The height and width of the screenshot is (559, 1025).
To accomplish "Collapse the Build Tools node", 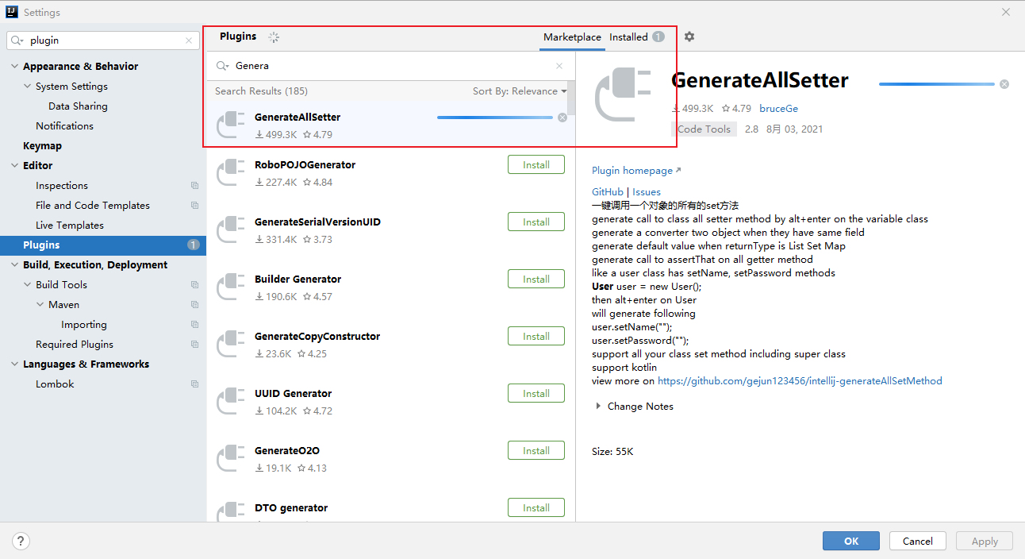I will pyautogui.click(x=27, y=285).
